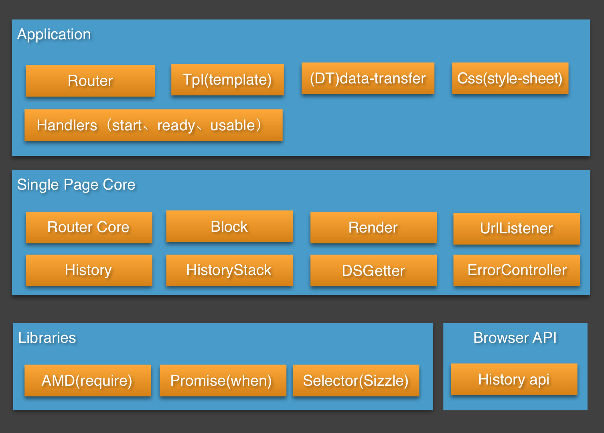Select the Handlers (start, ready, usable) bar
The image size is (604, 433).
[x=154, y=125]
